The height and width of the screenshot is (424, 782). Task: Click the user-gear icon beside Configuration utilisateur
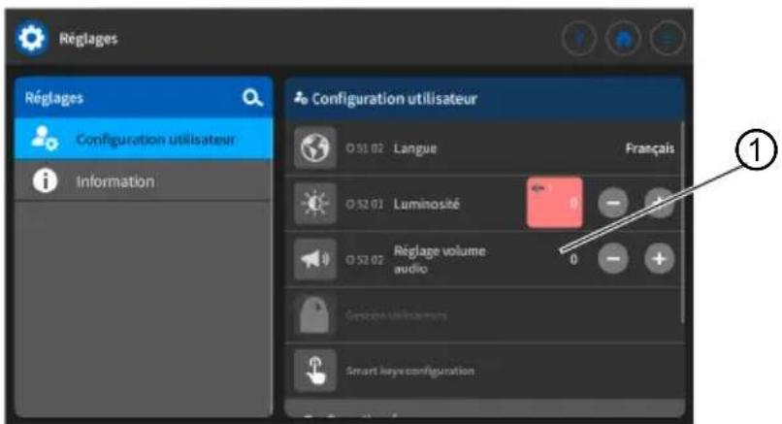(45, 138)
